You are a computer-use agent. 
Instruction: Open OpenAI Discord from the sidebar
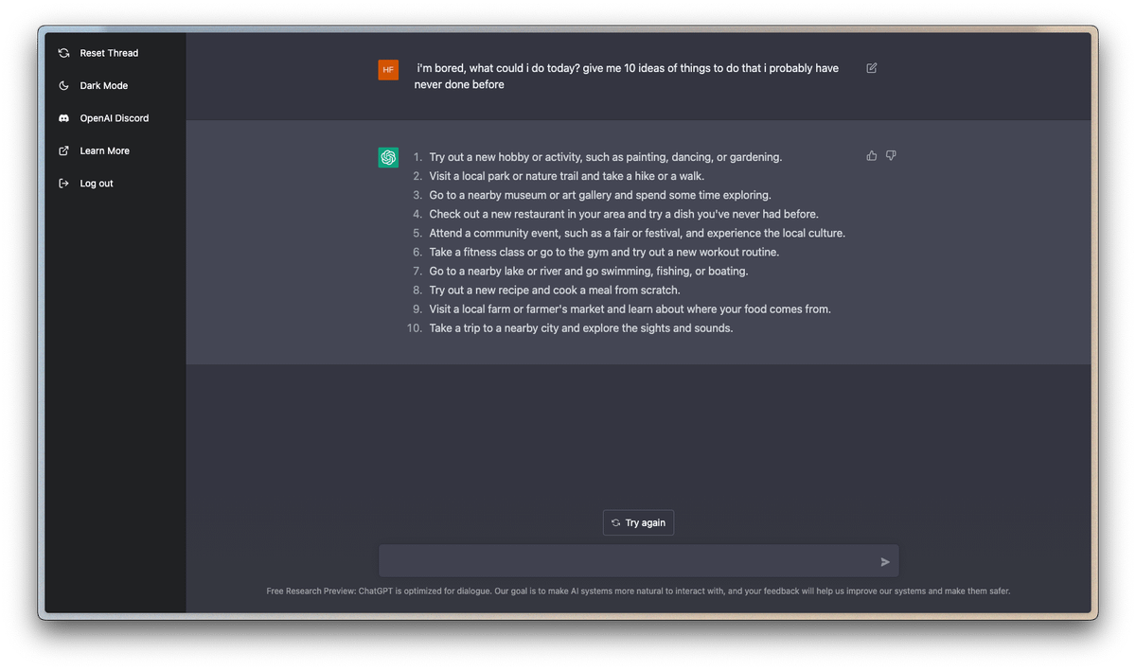pyautogui.click(x=114, y=118)
